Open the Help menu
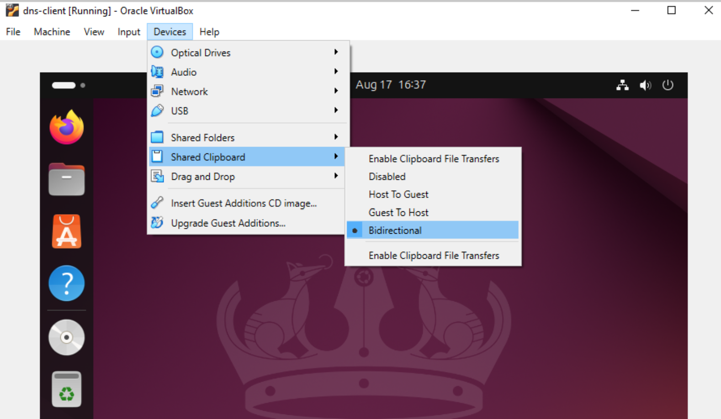Image resolution: width=721 pixels, height=419 pixels. click(x=209, y=32)
